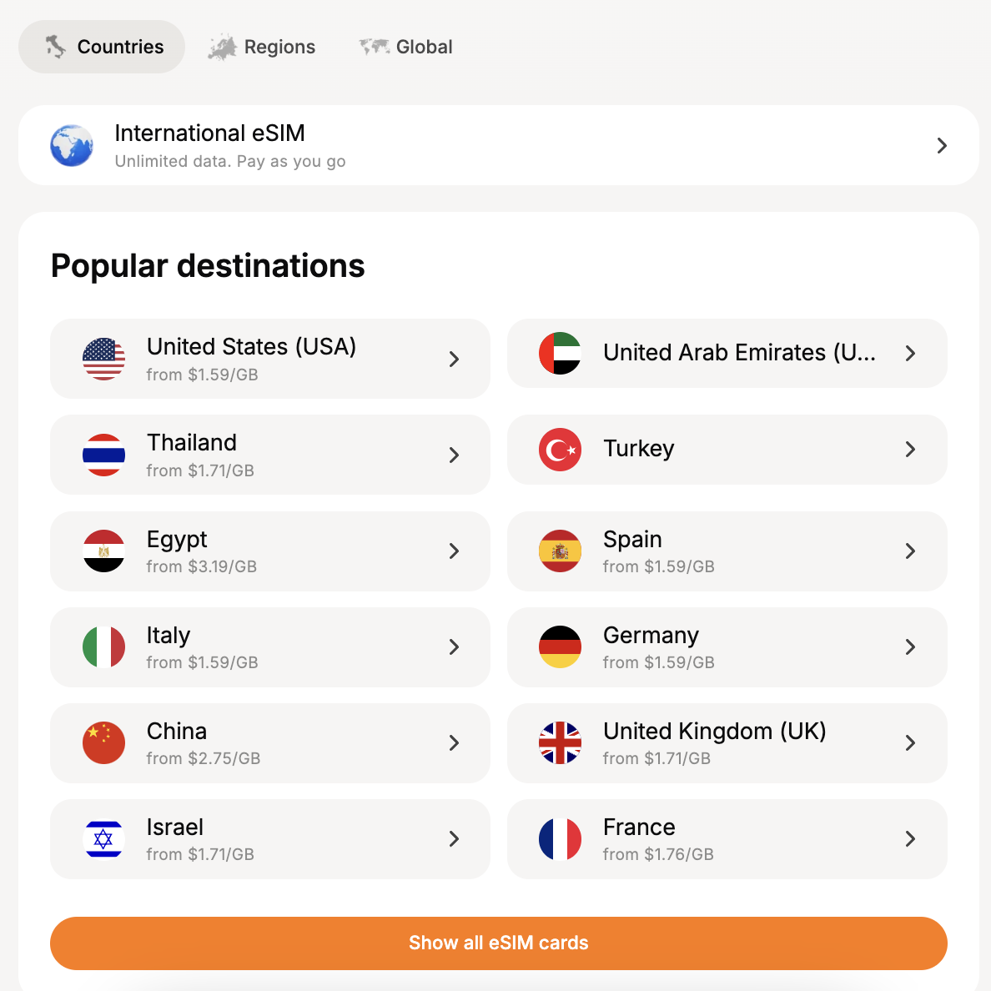Viewport: 991px width, 991px height.
Task: Click the blue globe International eSIM icon
Action: (72, 145)
